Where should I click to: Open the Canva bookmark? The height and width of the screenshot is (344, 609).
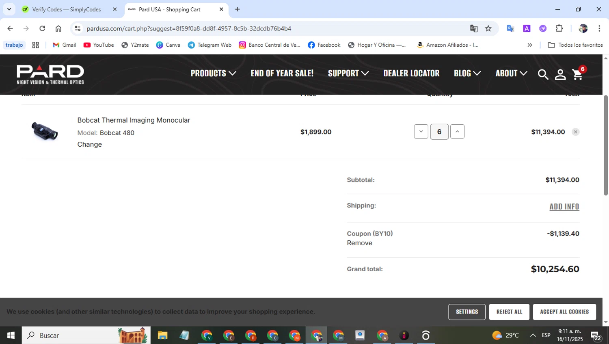(x=168, y=45)
